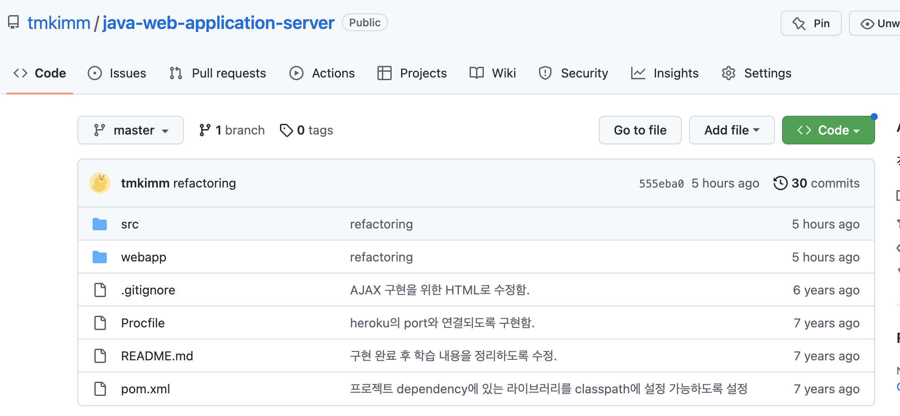900x416 pixels.
Task: Open the pom.xml file
Action: click(x=146, y=389)
